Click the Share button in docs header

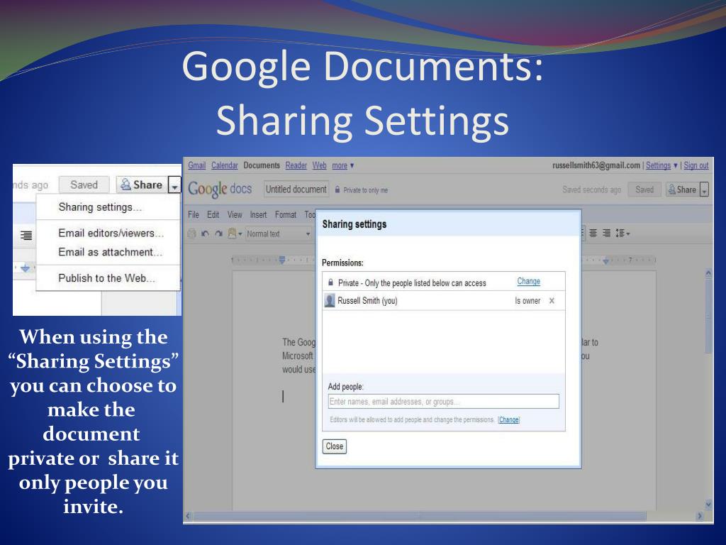[x=682, y=189]
